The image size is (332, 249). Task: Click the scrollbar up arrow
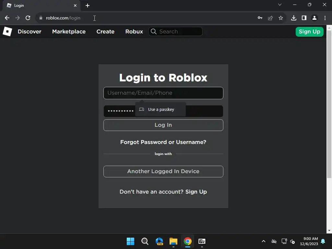[329, 28]
